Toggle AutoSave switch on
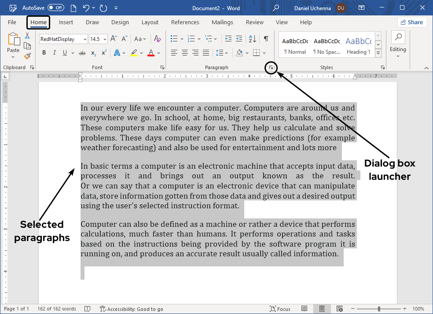433x314 pixels. coord(56,8)
